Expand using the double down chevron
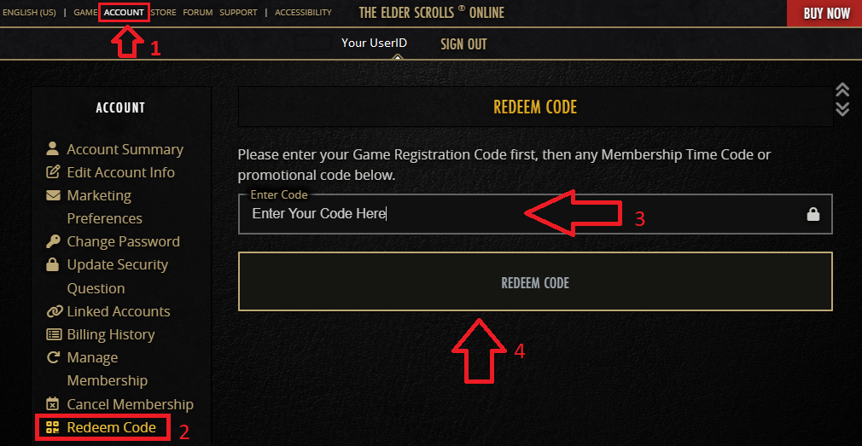This screenshot has height=446, width=862. pyautogui.click(x=842, y=108)
